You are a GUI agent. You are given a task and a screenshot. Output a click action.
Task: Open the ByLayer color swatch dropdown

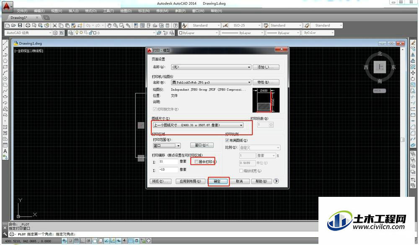click(198, 33)
